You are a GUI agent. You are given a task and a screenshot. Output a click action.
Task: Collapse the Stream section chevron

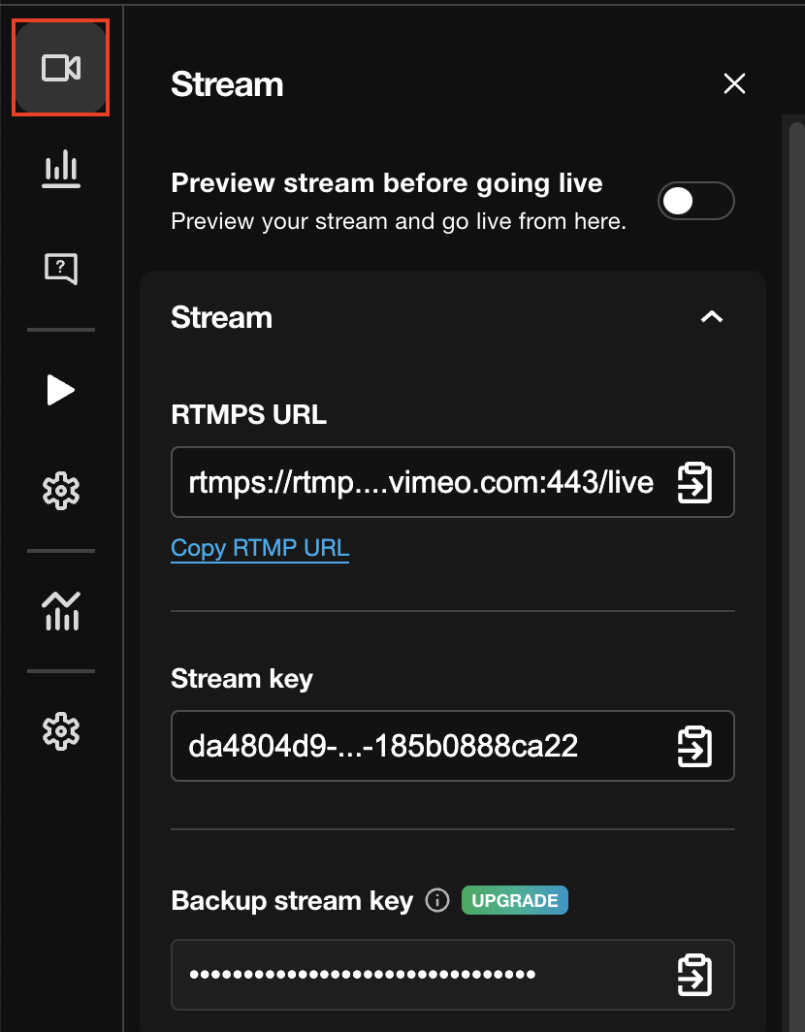tap(711, 317)
